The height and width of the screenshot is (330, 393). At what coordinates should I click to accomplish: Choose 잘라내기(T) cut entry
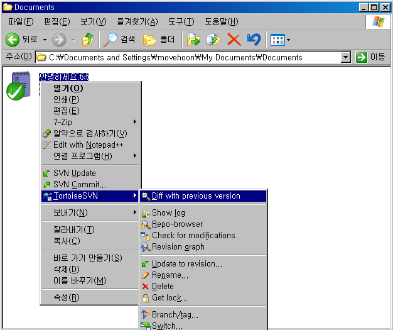tap(90, 229)
